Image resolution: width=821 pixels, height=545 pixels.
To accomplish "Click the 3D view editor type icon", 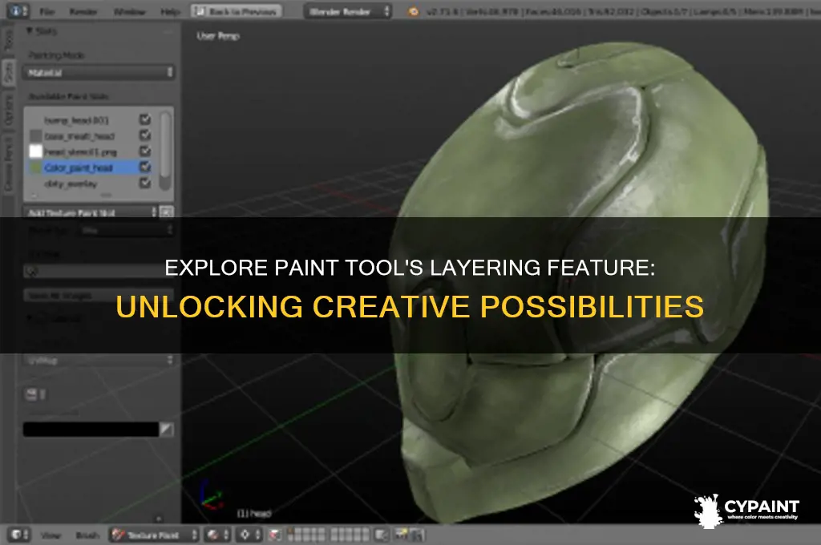I will coord(19,535).
